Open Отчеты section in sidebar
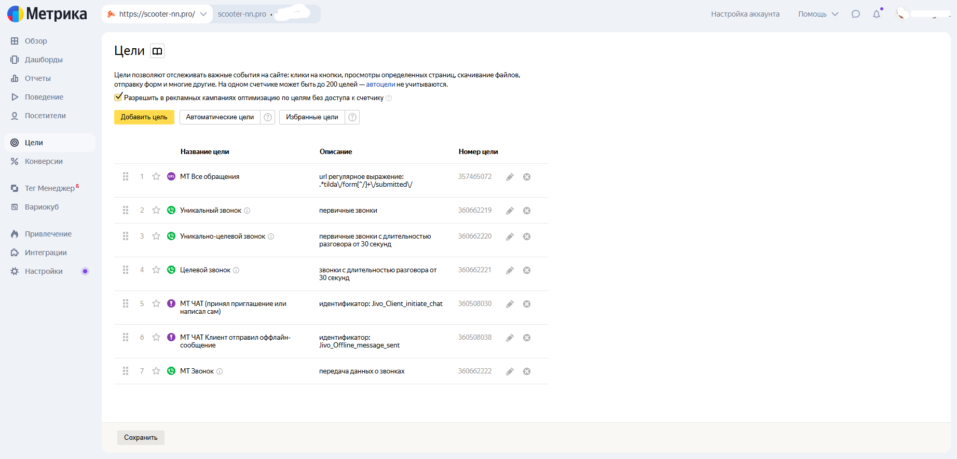This screenshot has width=957, height=459. [38, 78]
